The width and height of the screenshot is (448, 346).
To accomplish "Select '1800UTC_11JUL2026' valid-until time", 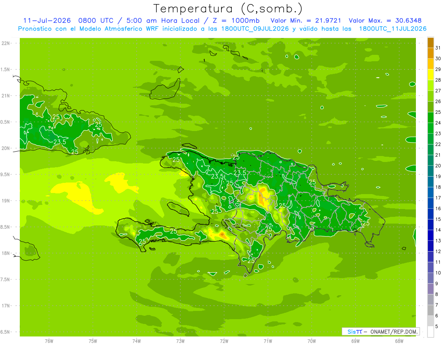I will click(393, 29).
